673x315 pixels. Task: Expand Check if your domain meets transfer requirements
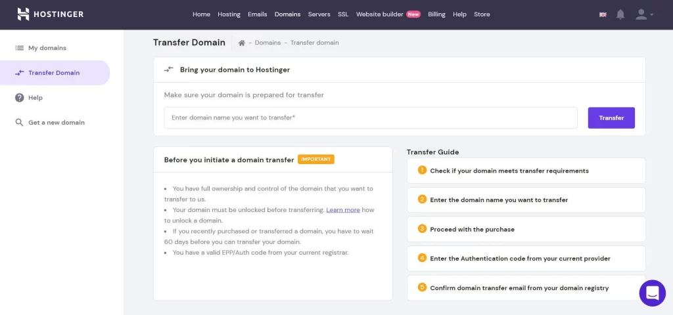(526, 171)
